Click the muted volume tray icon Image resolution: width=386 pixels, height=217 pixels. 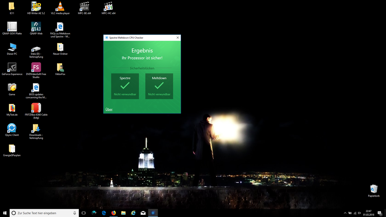click(x=359, y=213)
